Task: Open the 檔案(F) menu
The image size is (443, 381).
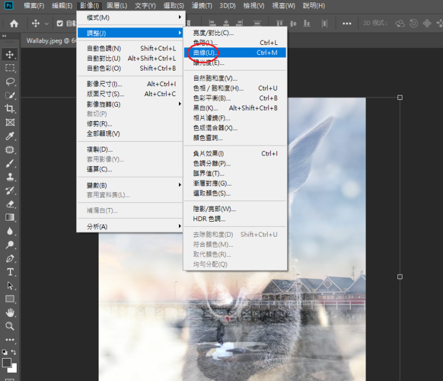Action: point(34,6)
